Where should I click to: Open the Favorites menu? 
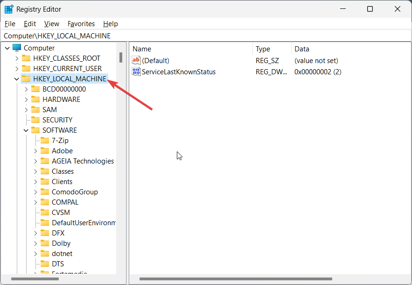coord(81,24)
